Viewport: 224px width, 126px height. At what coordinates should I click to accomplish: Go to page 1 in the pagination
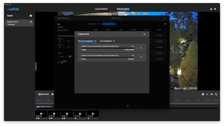128,106
